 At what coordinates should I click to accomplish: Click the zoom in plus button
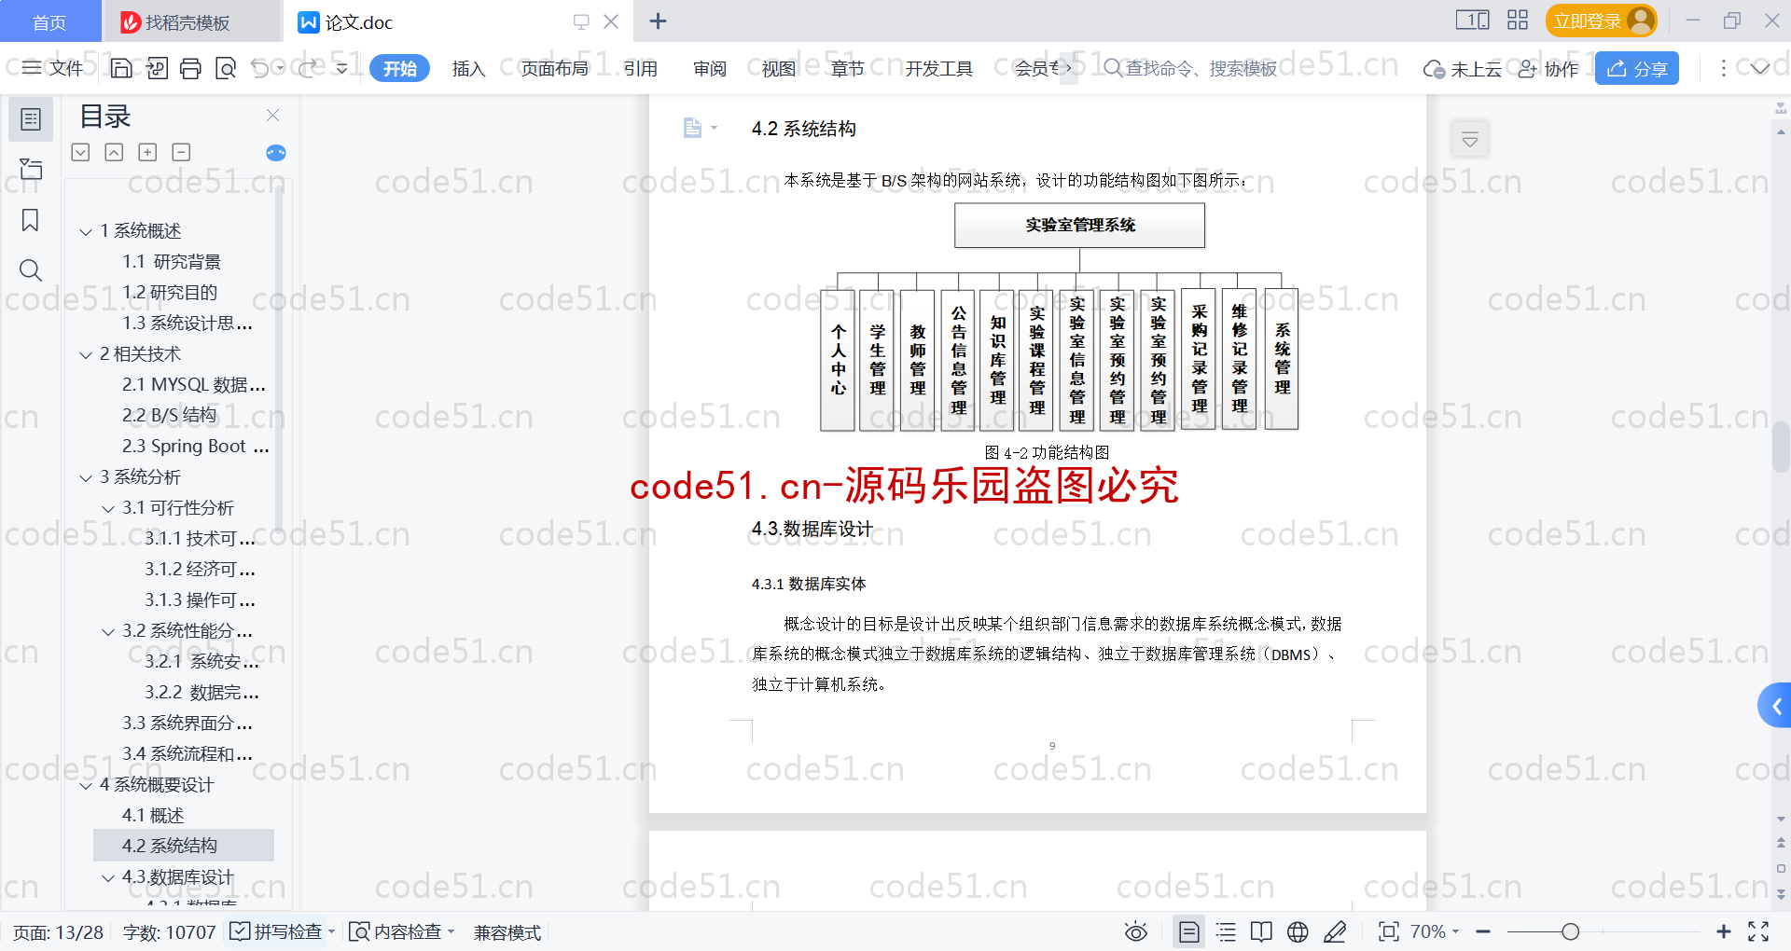(x=1723, y=931)
